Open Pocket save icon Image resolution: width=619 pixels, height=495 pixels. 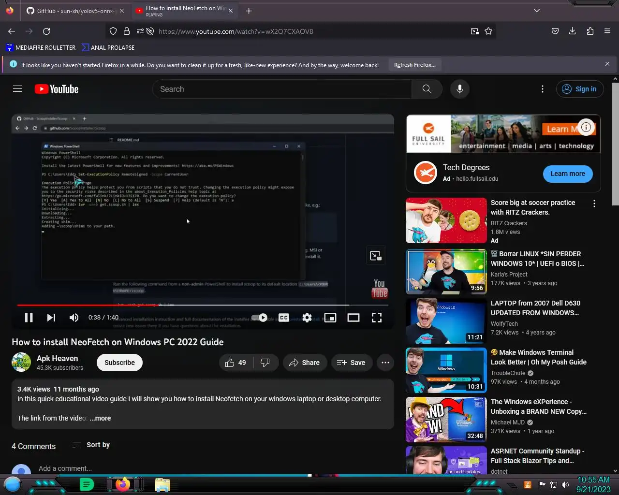coord(555,31)
